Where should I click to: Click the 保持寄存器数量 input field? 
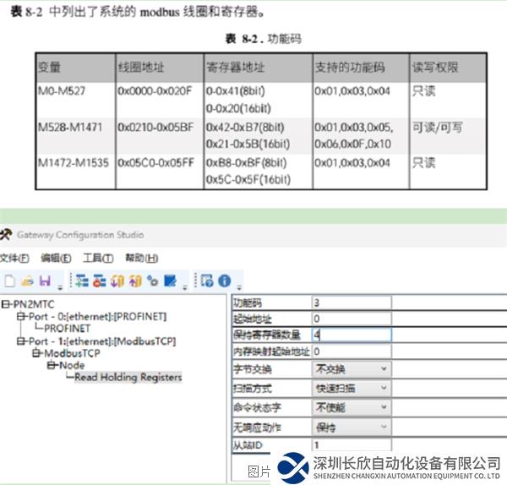click(x=352, y=334)
